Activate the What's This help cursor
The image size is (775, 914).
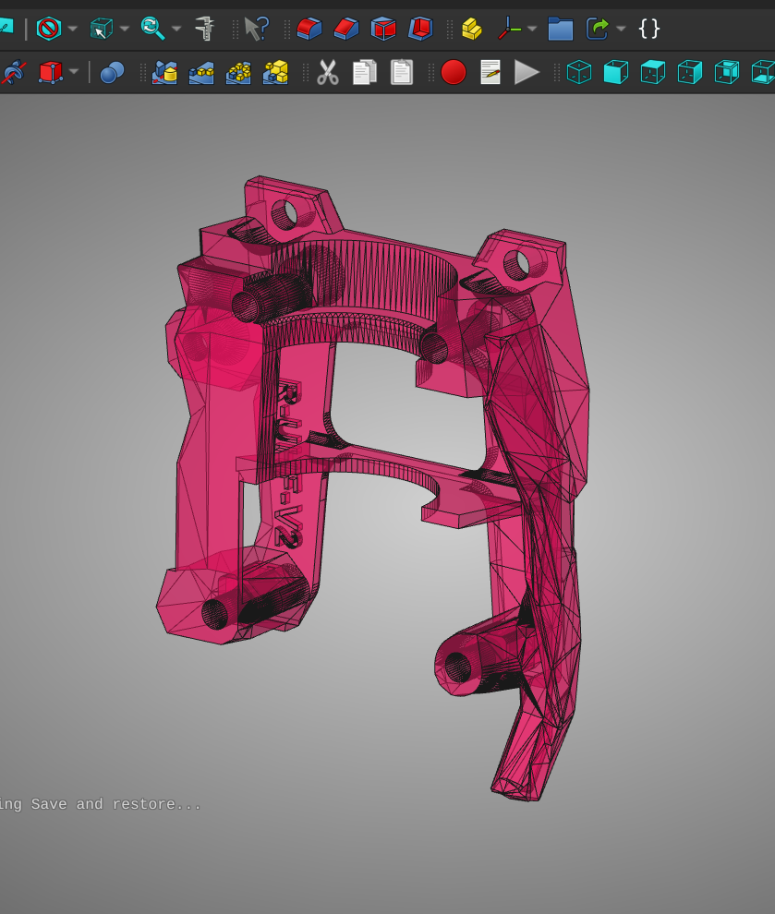257,28
